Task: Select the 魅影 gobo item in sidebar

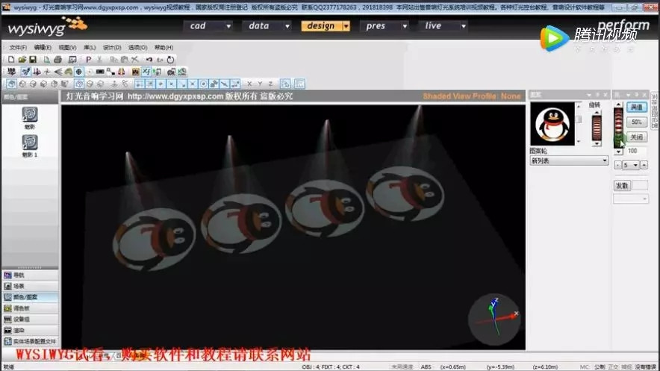Action: [x=29, y=117]
